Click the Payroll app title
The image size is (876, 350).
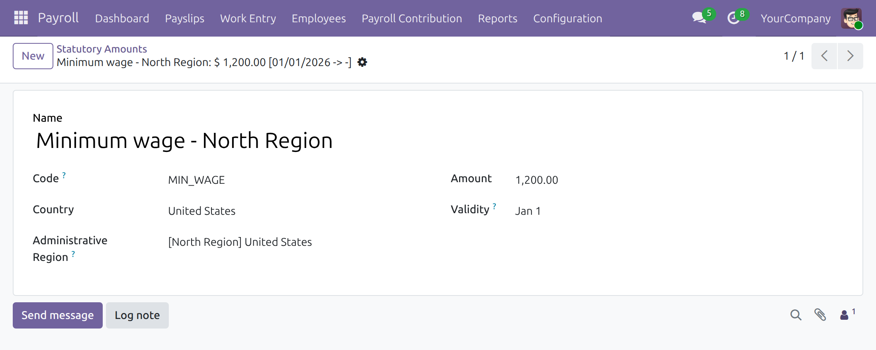click(58, 18)
